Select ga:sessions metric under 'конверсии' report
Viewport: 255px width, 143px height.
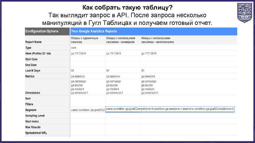113,76
